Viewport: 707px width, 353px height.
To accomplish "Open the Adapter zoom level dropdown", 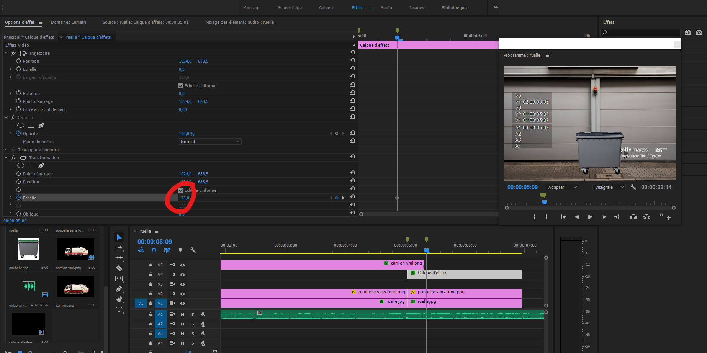I will pos(562,187).
